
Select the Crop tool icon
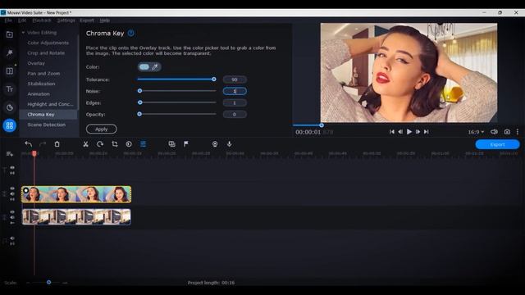[x=115, y=144]
